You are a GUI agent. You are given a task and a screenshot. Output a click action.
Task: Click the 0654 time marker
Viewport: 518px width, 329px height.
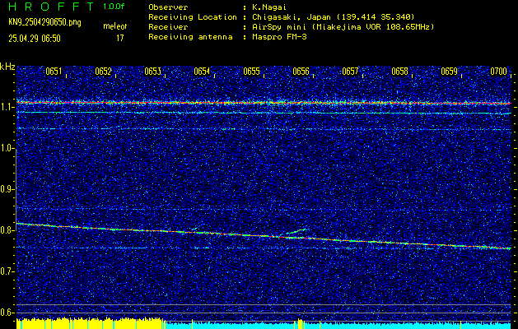click(x=202, y=72)
